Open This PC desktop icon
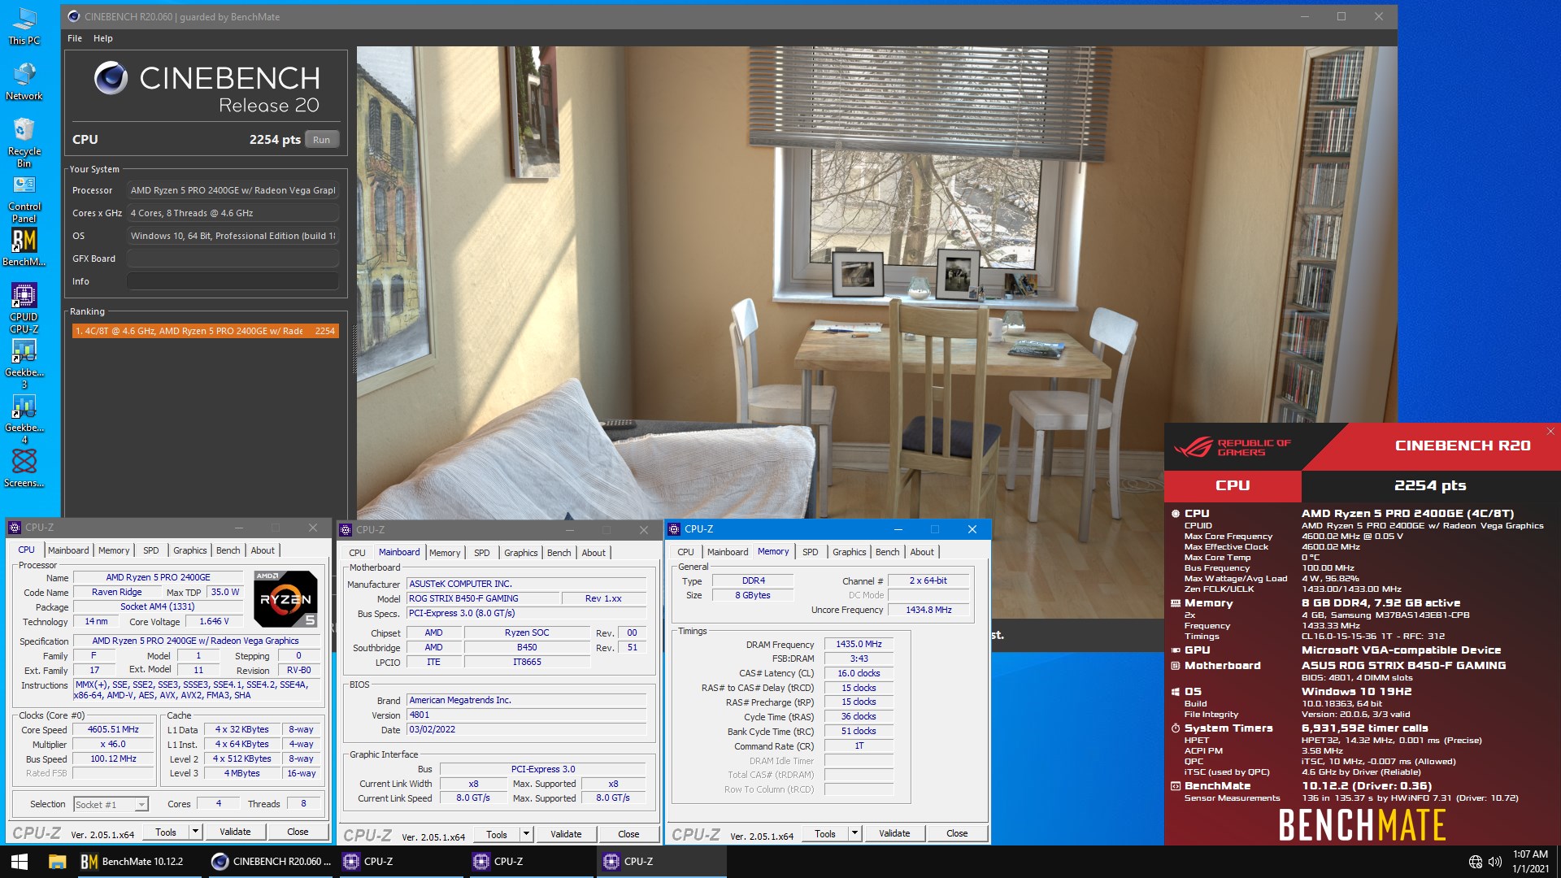 pyautogui.click(x=24, y=26)
